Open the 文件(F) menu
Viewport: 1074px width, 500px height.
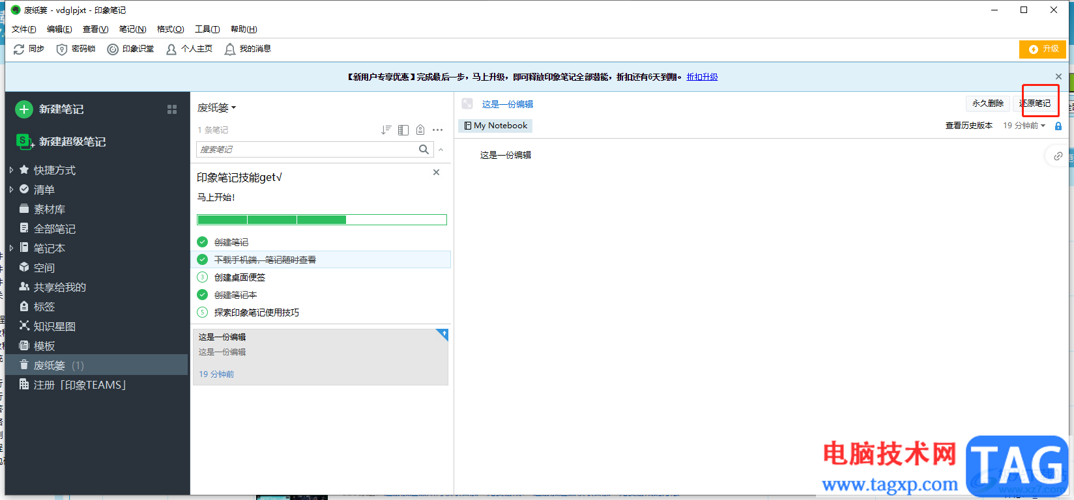pos(24,29)
